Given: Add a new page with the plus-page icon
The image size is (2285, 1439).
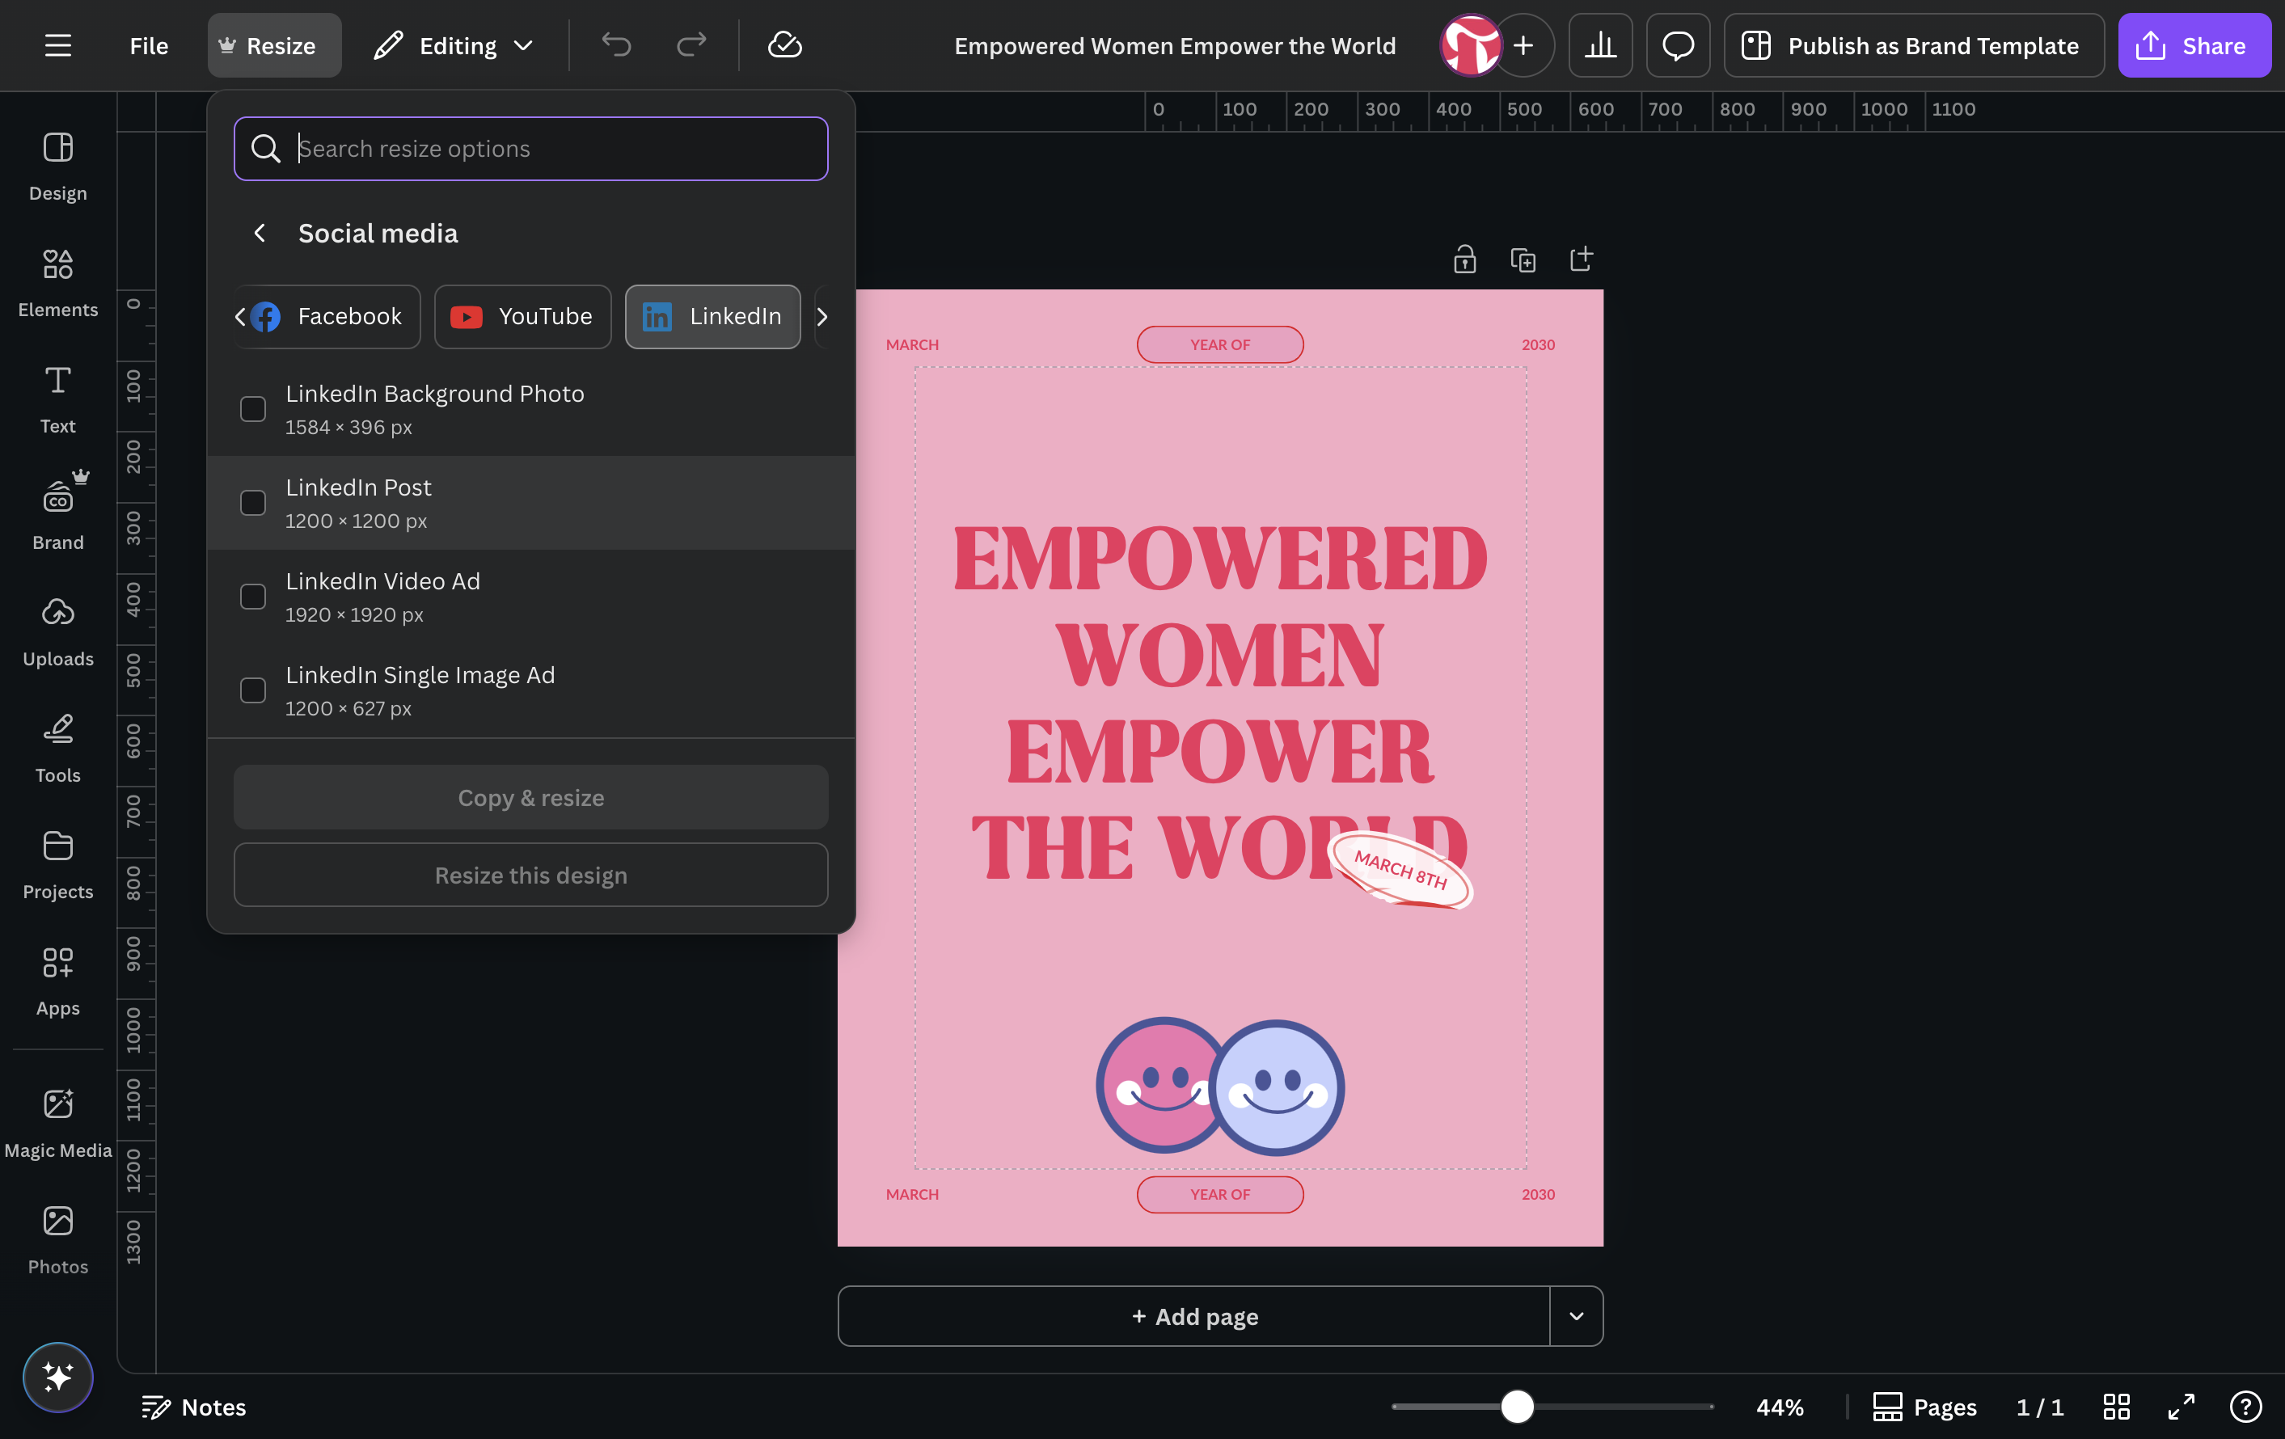Looking at the screenshot, I should tap(1581, 259).
